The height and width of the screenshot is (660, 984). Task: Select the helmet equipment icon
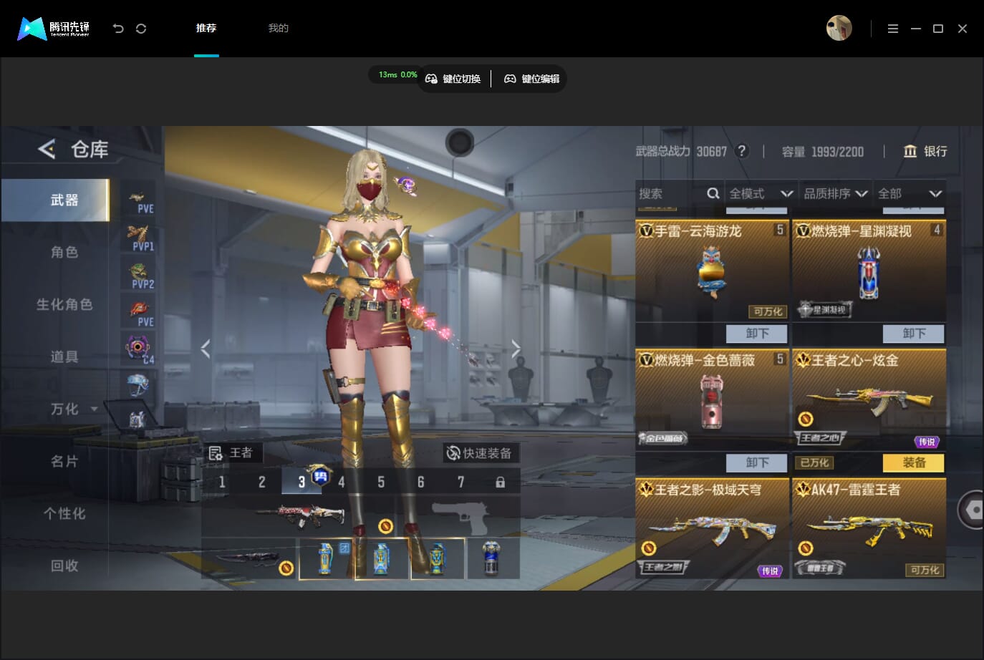click(x=138, y=385)
